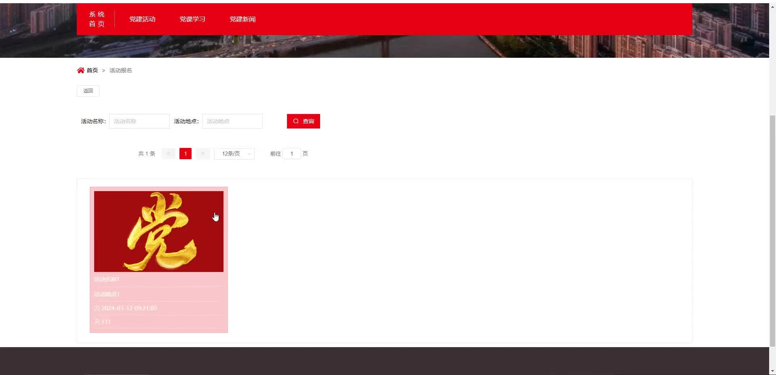Screen dimensions: 776x375
Task: Open the 12条/页 page size dropdown
Action: tap(234, 154)
